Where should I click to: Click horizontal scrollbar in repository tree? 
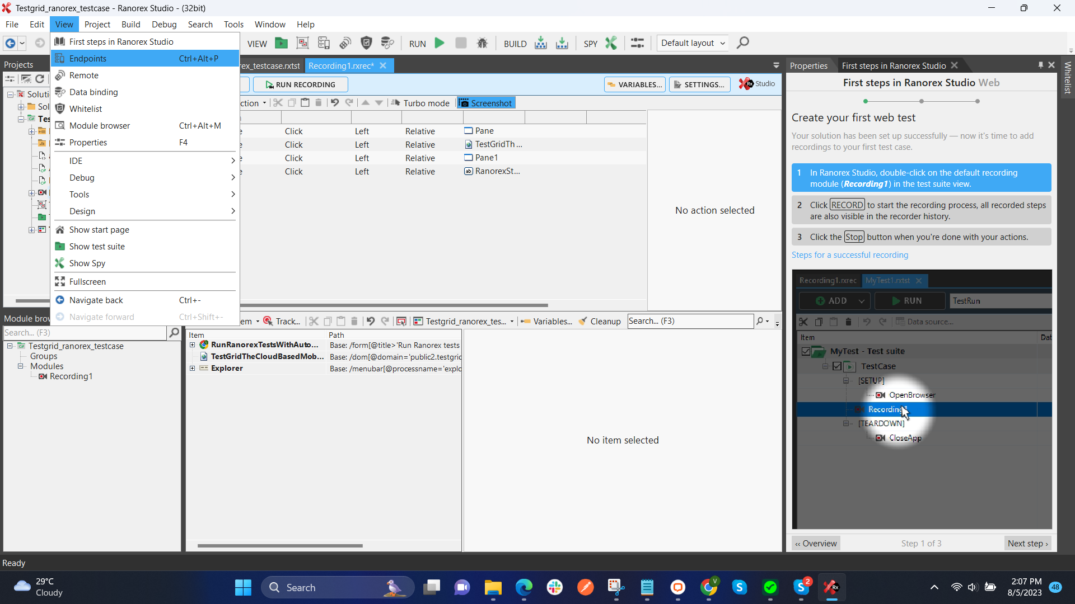click(280, 546)
